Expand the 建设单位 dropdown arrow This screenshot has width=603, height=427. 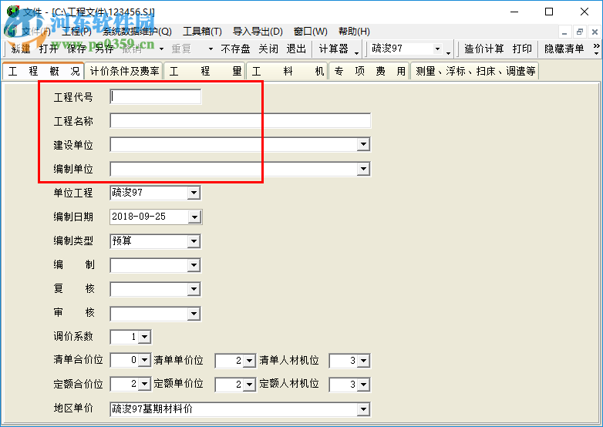point(363,145)
